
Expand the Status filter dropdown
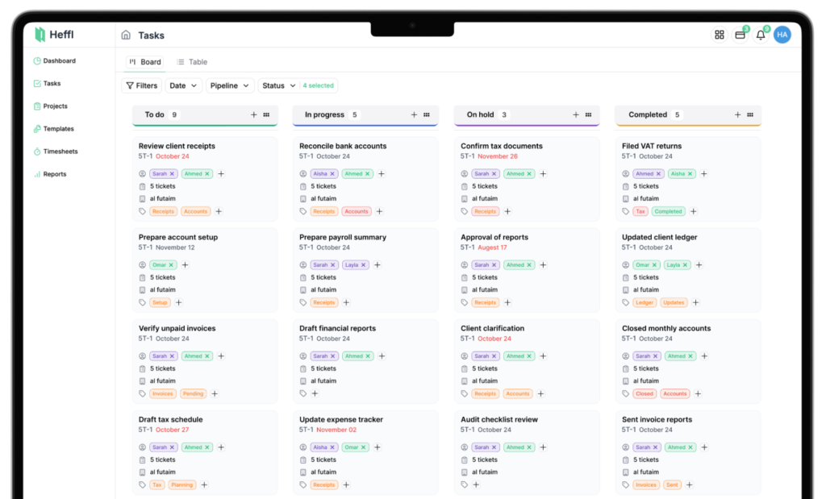[278, 85]
